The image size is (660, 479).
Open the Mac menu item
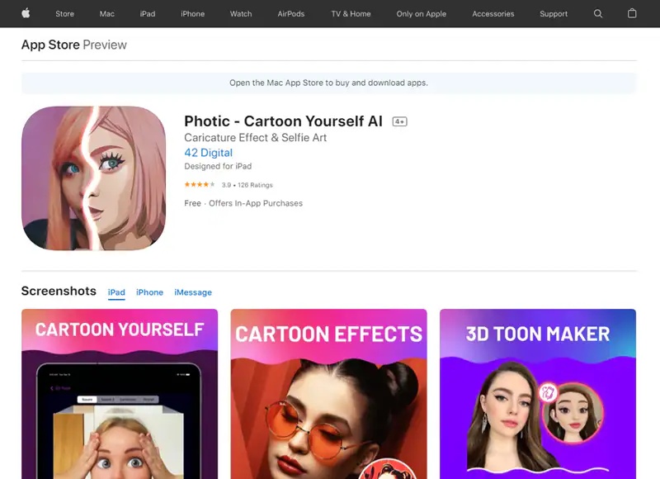pyautogui.click(x=107, y=14)
